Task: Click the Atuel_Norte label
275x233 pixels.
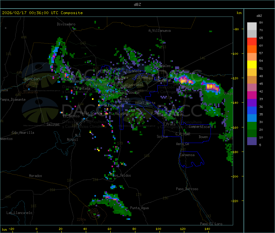Action: 145,103
